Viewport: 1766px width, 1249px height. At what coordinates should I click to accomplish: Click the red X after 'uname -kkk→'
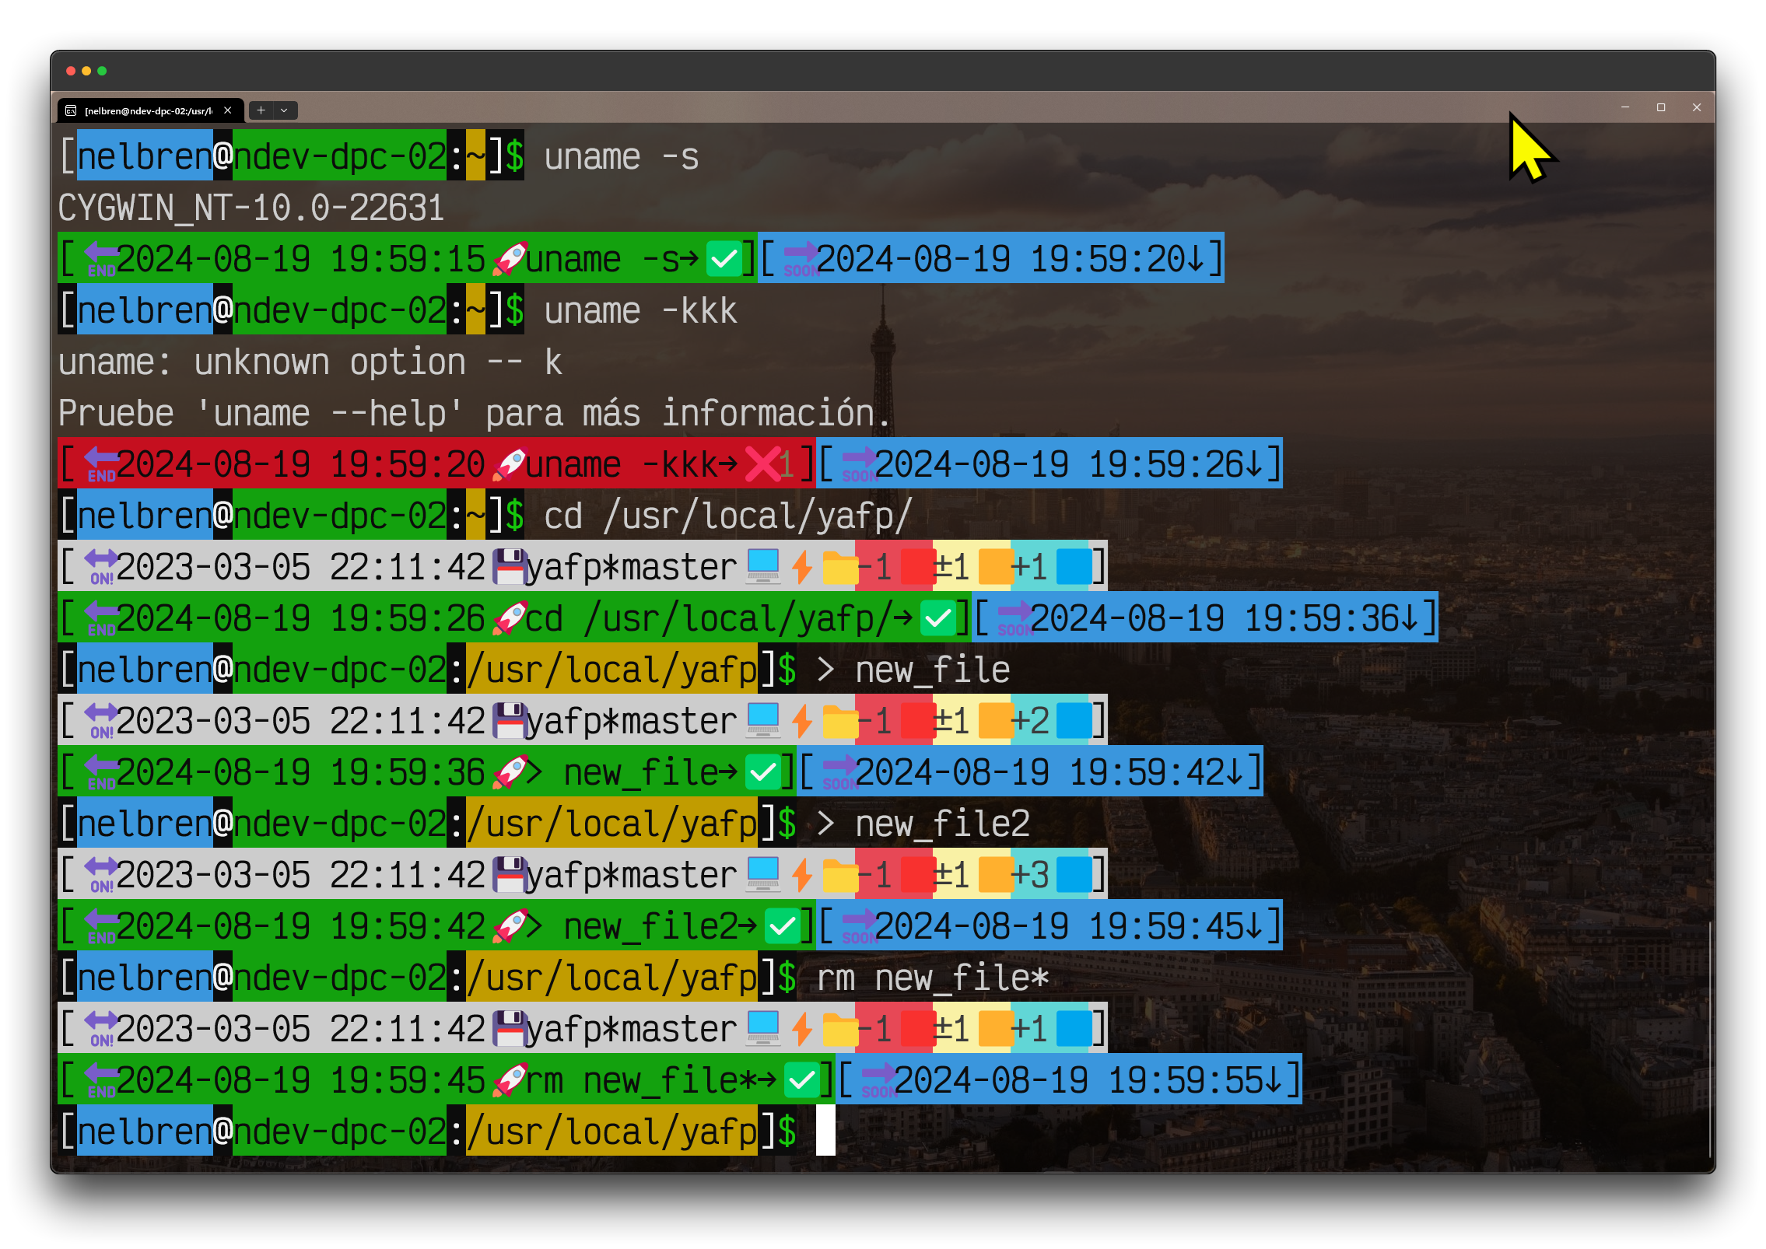pyautogui.click(x=762, y=464)
